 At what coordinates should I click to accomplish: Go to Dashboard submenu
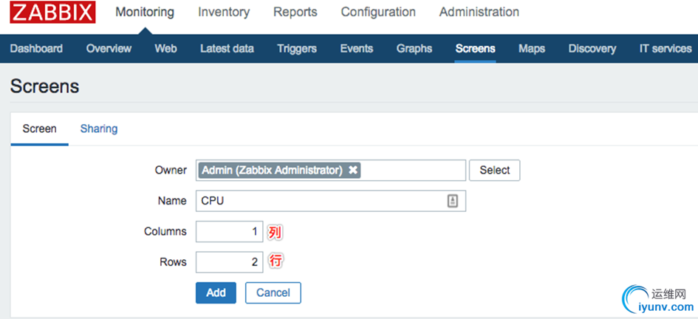coord(36,49)
